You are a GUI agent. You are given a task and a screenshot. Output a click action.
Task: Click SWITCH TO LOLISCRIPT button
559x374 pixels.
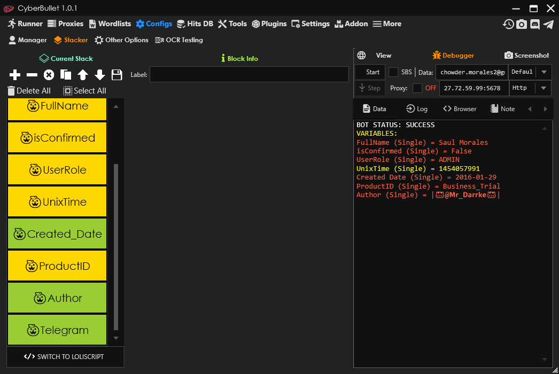65,356
